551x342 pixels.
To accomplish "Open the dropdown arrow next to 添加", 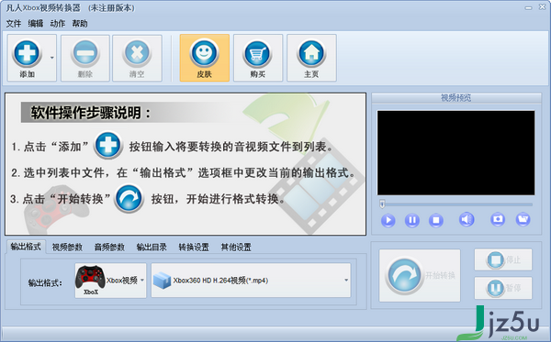I will [52, 58].
